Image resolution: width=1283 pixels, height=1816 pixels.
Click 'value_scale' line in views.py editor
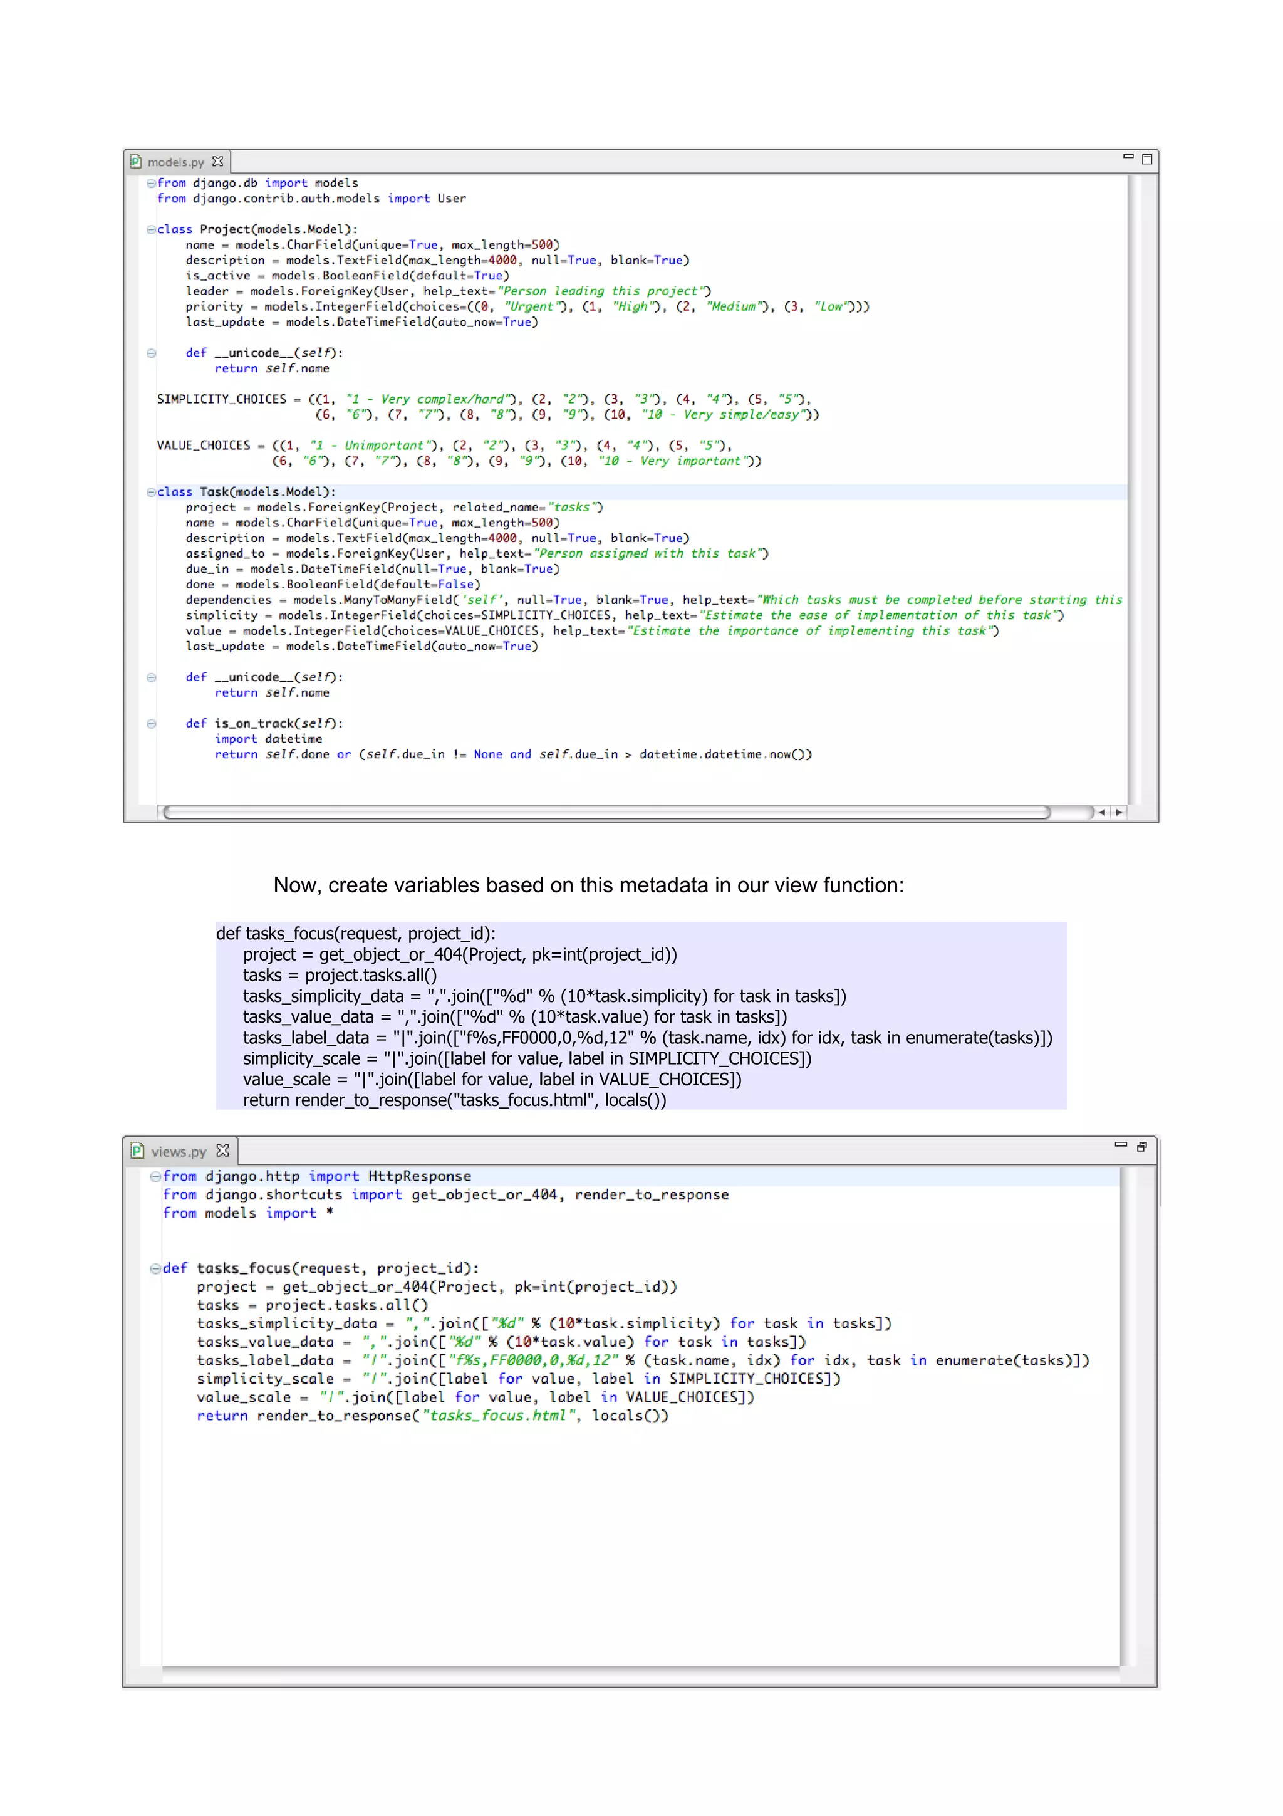(x=476, y=1397)
